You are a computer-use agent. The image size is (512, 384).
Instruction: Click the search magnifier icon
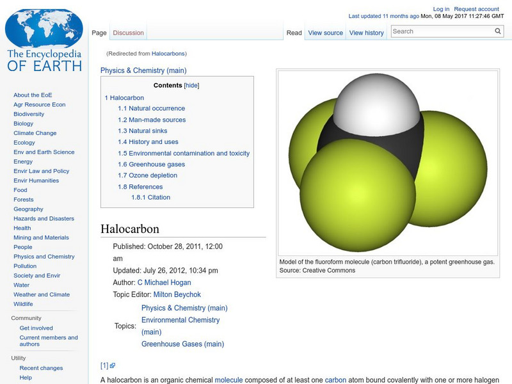point(498,31)
